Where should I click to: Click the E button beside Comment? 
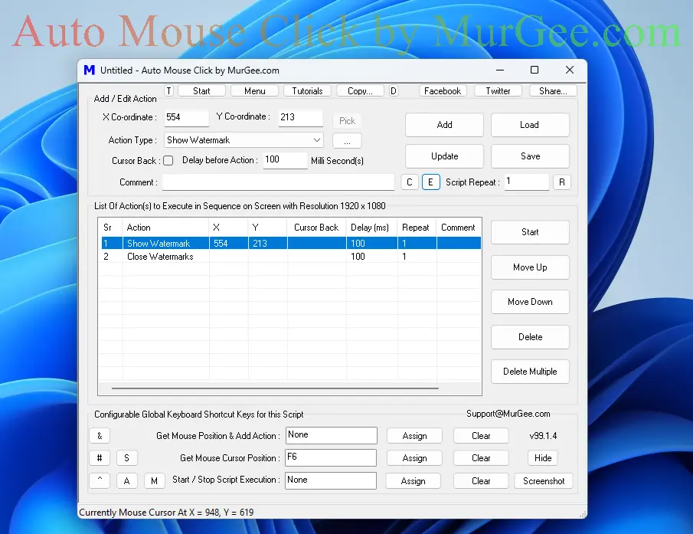[431, 182]
